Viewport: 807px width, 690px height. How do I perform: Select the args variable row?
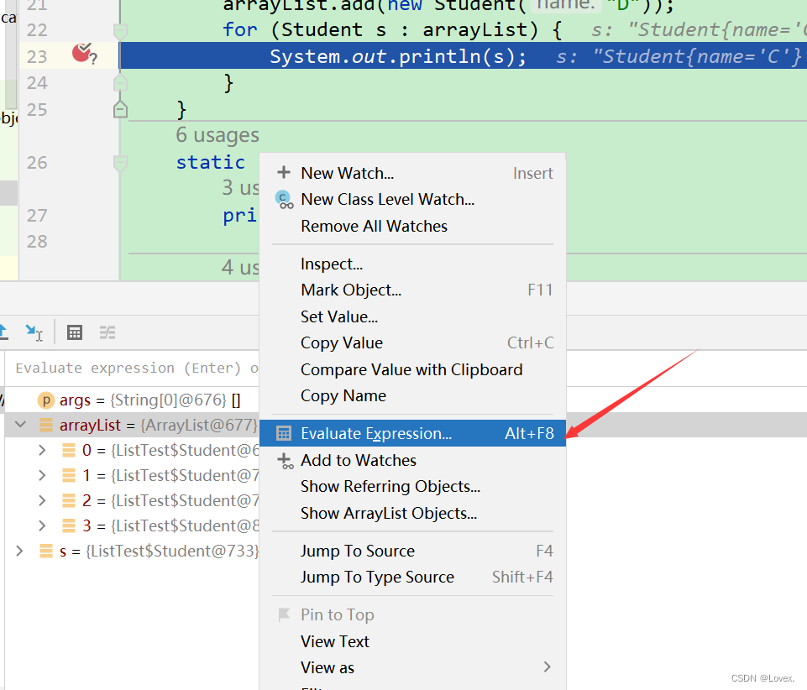tap(133, 400)
